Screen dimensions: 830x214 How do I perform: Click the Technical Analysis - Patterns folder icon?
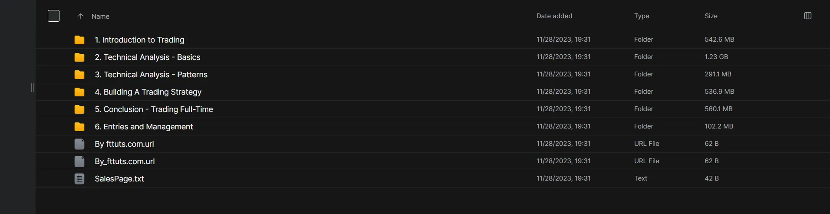(79, 75)
